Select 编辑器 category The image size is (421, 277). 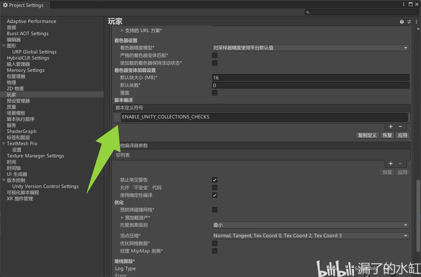14,40
